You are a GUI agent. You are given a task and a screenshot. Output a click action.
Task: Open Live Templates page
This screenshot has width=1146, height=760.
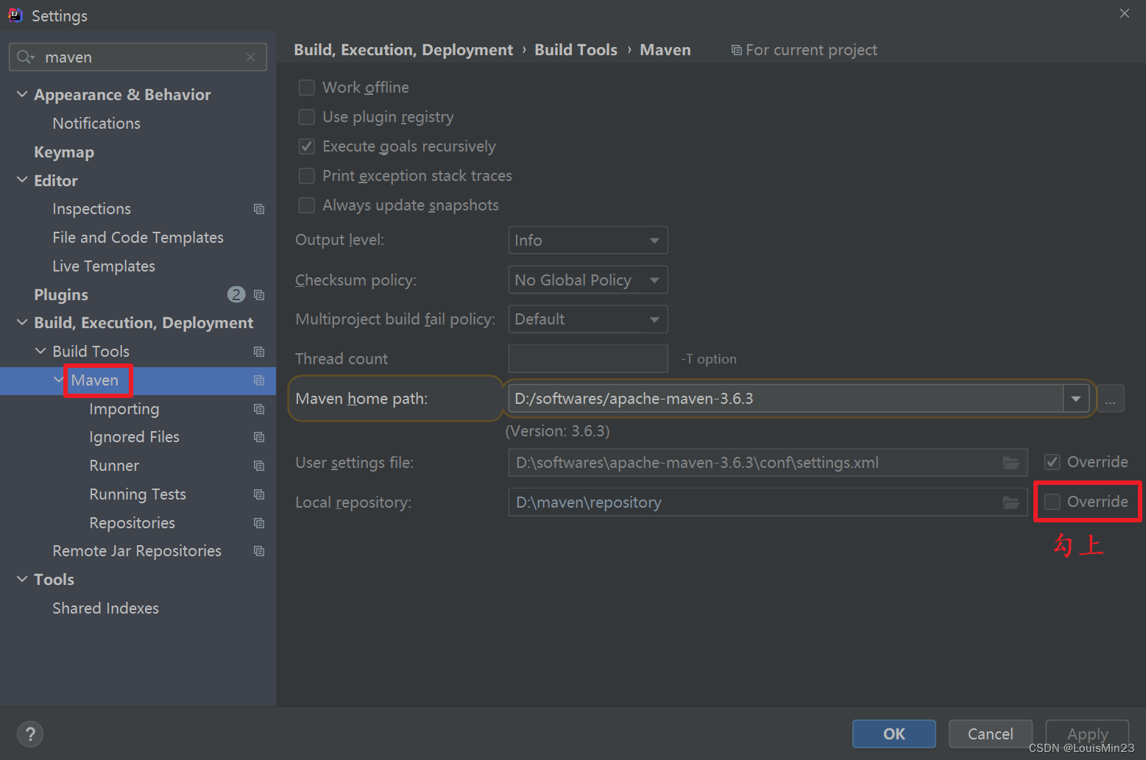(104, 266)
